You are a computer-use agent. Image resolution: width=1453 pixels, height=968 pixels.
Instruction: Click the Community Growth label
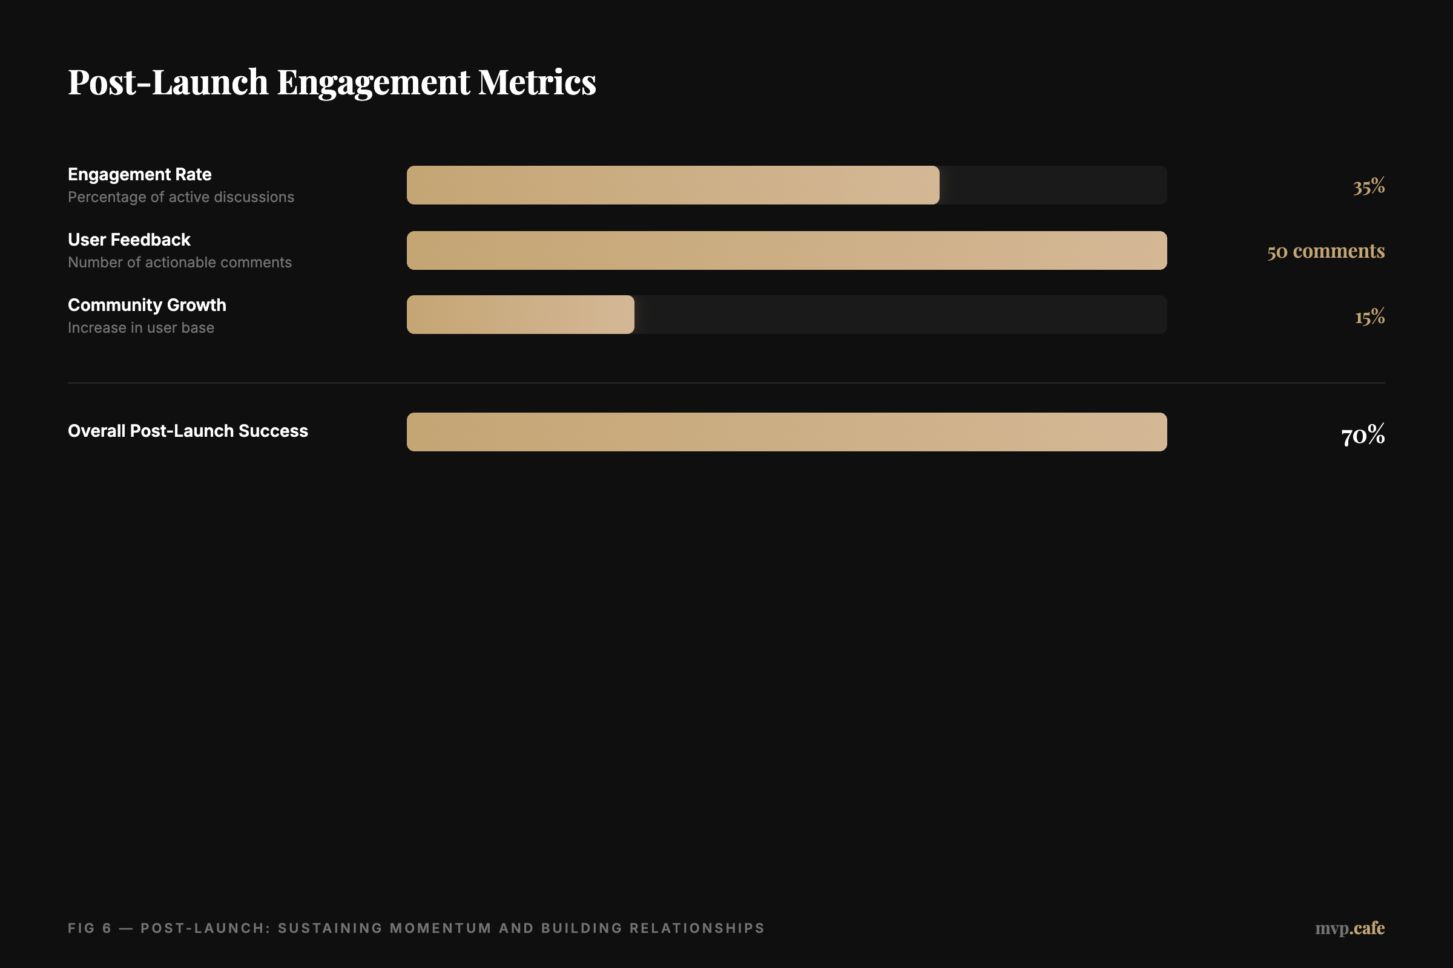[x=146, y=305]
